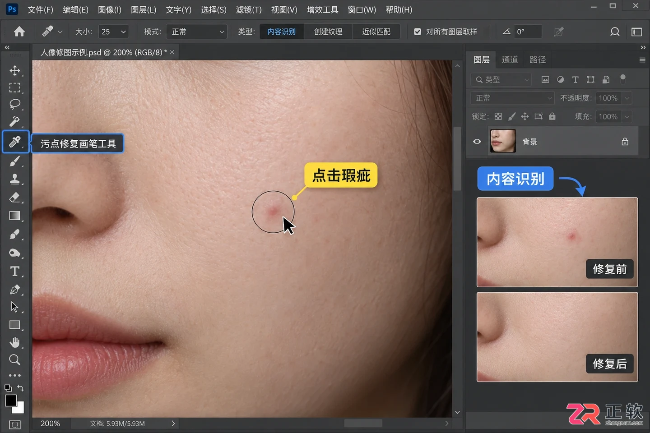This screenshot has height=433, width=650.
Task: Open the 图像(I) menu
Action: (110, 9)
